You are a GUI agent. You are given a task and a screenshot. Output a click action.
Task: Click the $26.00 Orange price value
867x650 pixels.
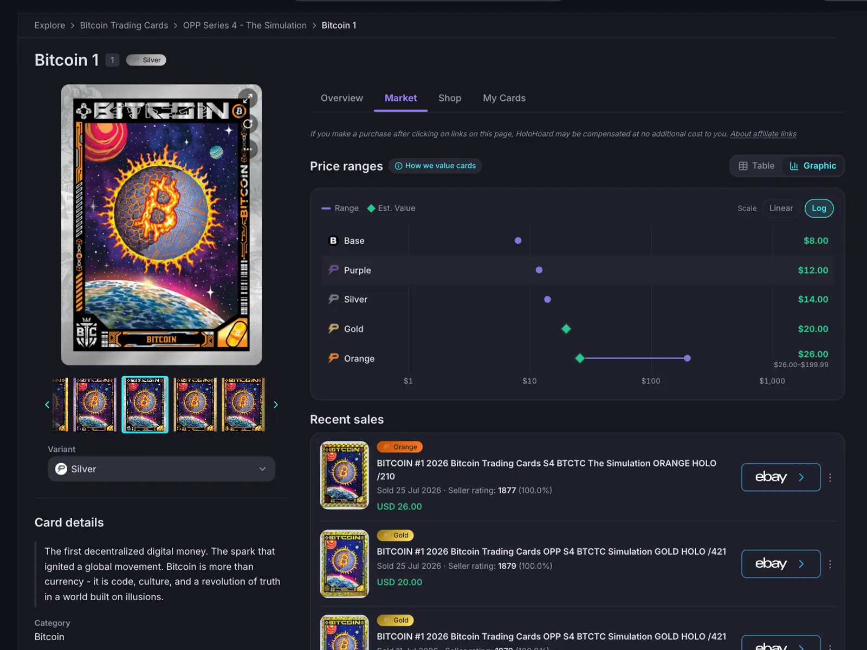point(813,354)
